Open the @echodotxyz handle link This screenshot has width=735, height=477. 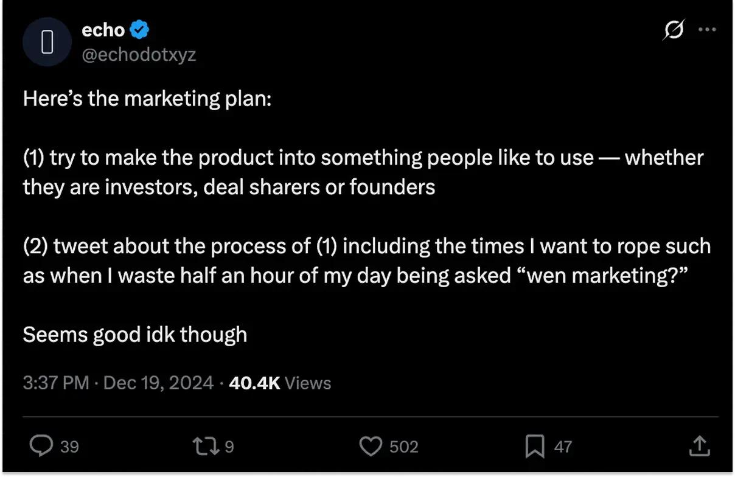139,55
